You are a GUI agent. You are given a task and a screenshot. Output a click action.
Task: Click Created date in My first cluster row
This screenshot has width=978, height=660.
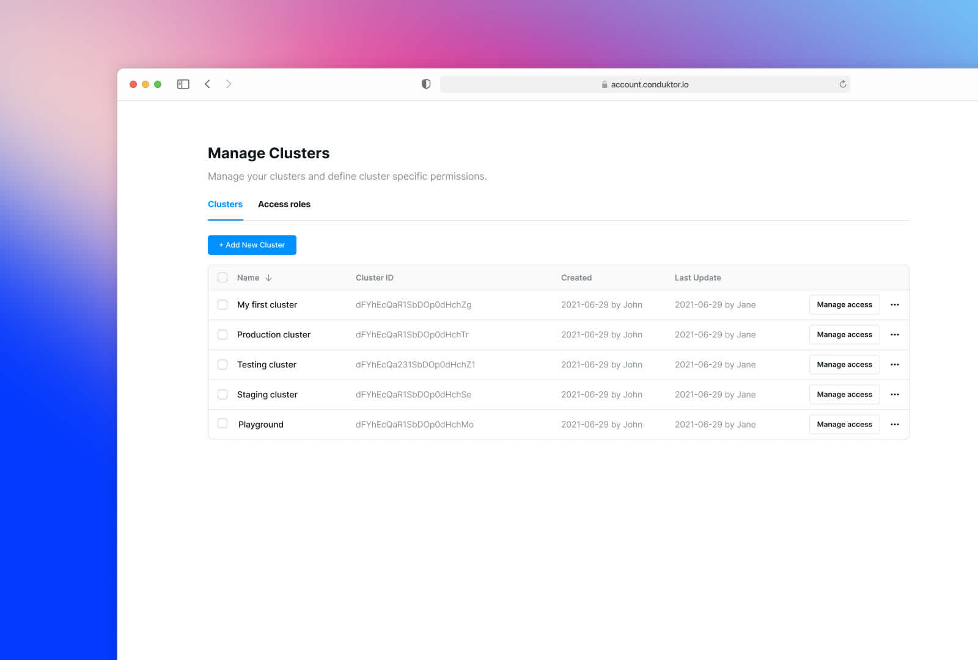[602, 305]
